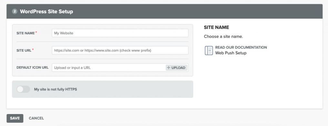This screenshot has height=126, width=328.
Task: Save the WordPress site setup
Action: [15, 118]
